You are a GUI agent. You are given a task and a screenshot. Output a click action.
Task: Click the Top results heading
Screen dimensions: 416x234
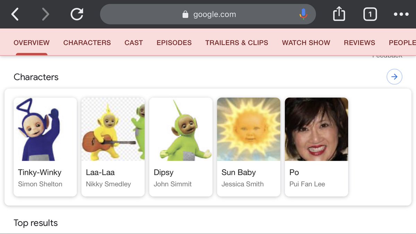click(x=36, y=223)
